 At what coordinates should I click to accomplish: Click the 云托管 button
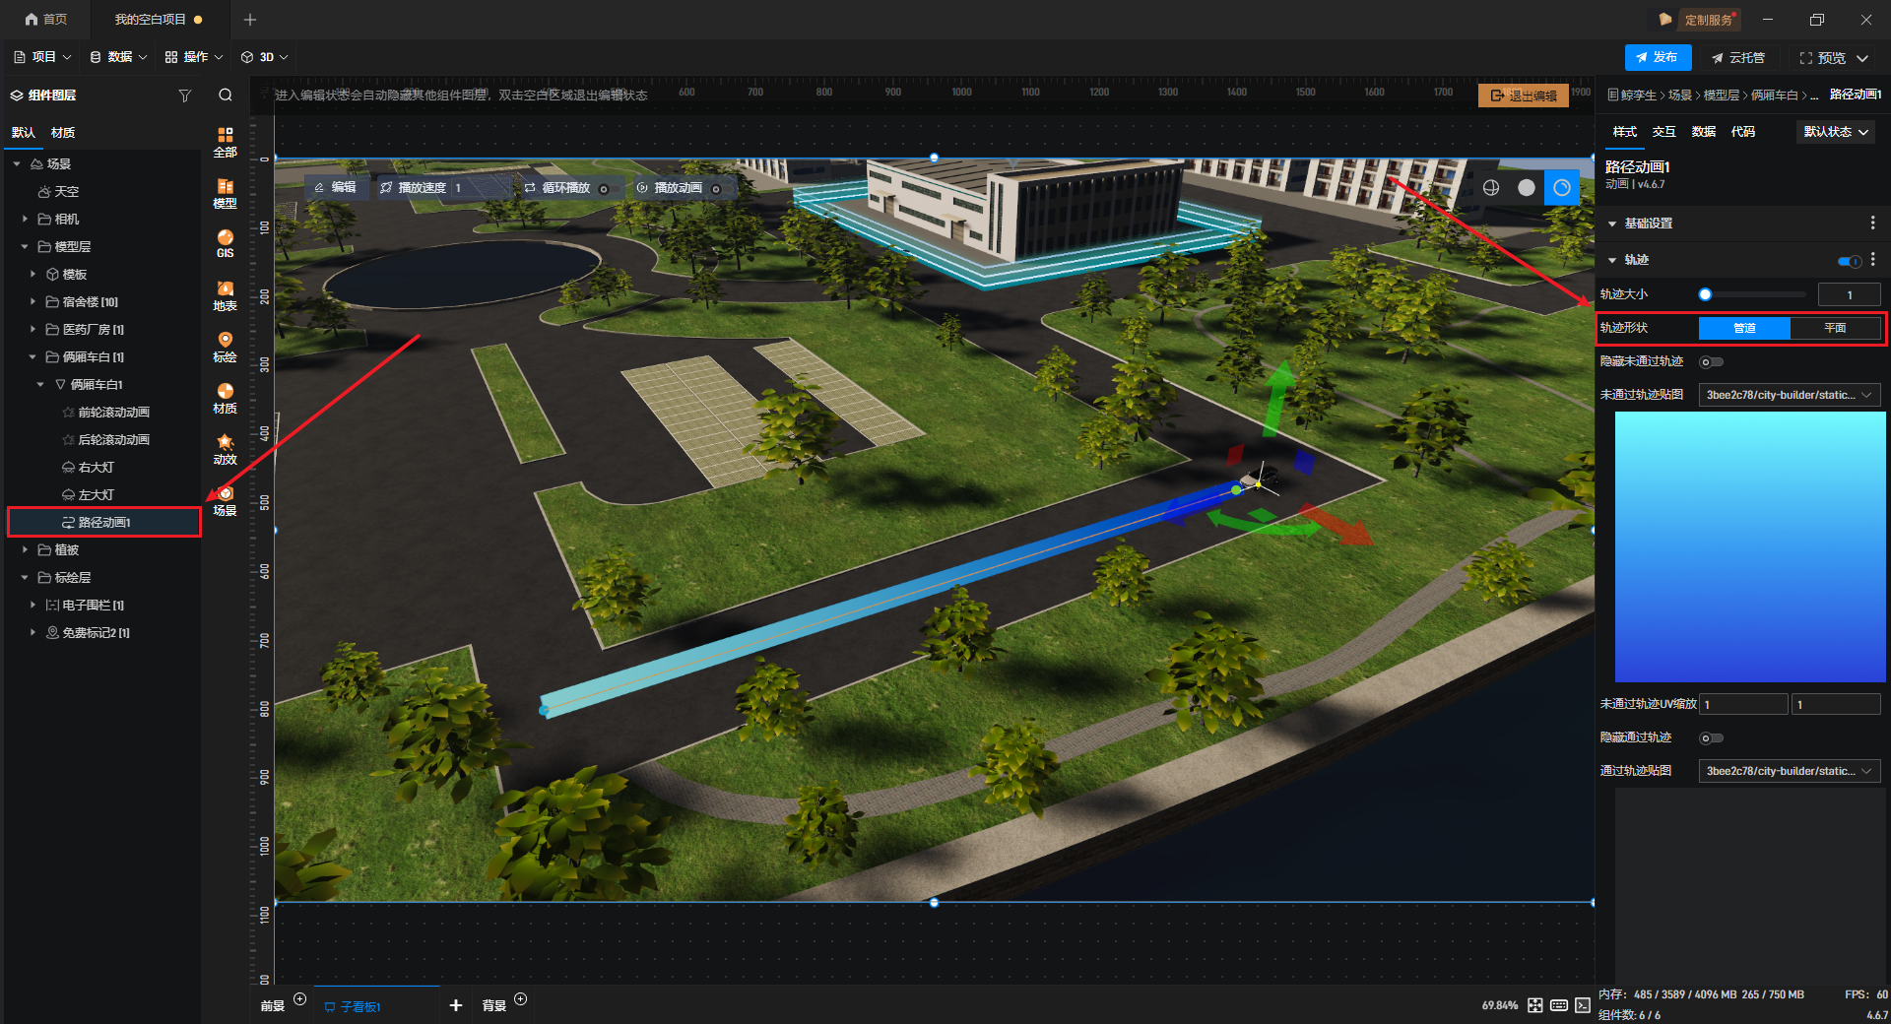click(1738, 58)
